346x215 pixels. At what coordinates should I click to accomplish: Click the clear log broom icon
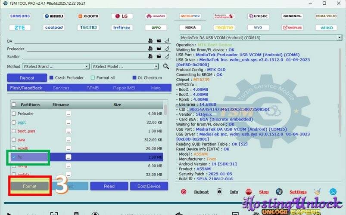317,192
